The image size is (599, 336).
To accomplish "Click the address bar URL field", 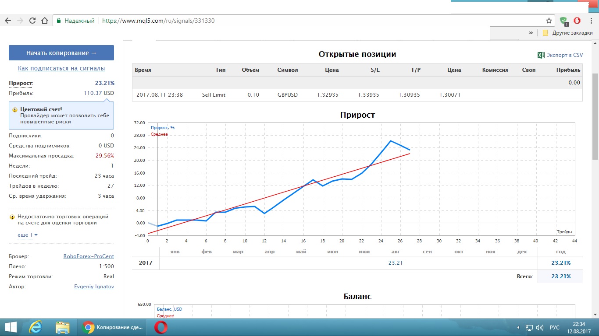I will click(x=298, y=21).
